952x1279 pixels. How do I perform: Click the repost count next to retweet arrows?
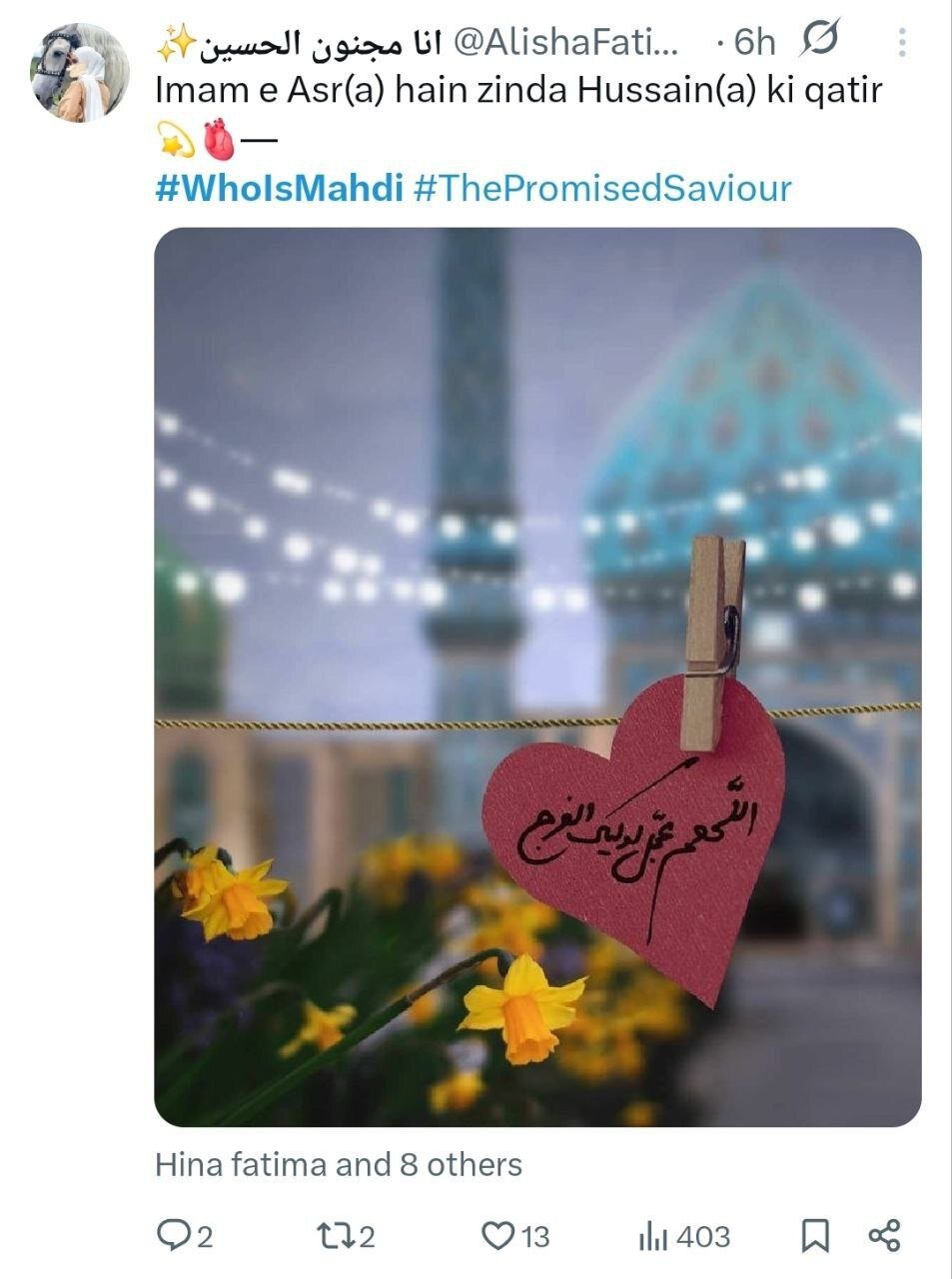coord(367,1237)
